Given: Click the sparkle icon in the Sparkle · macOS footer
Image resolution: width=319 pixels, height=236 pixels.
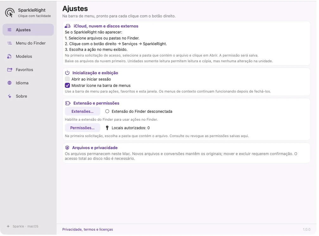Looking at the screenshot, I should tap(8, 226).
